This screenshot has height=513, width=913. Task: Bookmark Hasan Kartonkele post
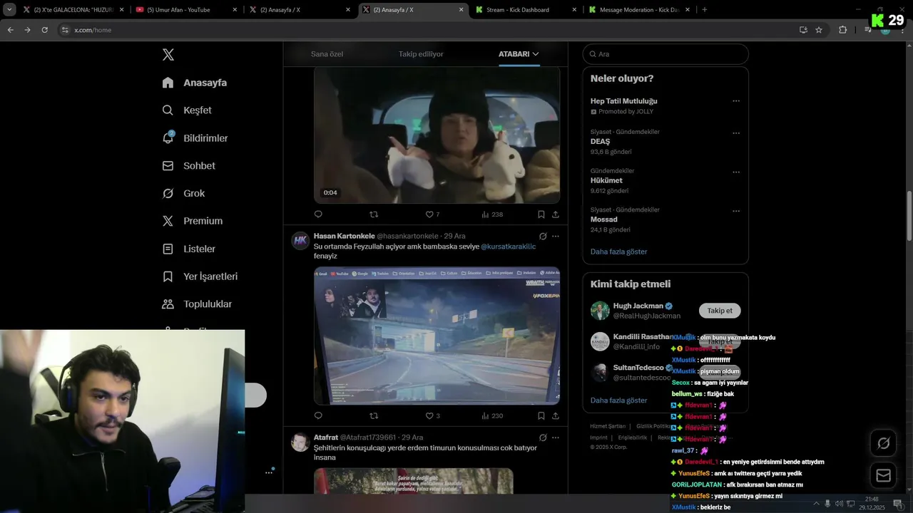click(541, 416)
